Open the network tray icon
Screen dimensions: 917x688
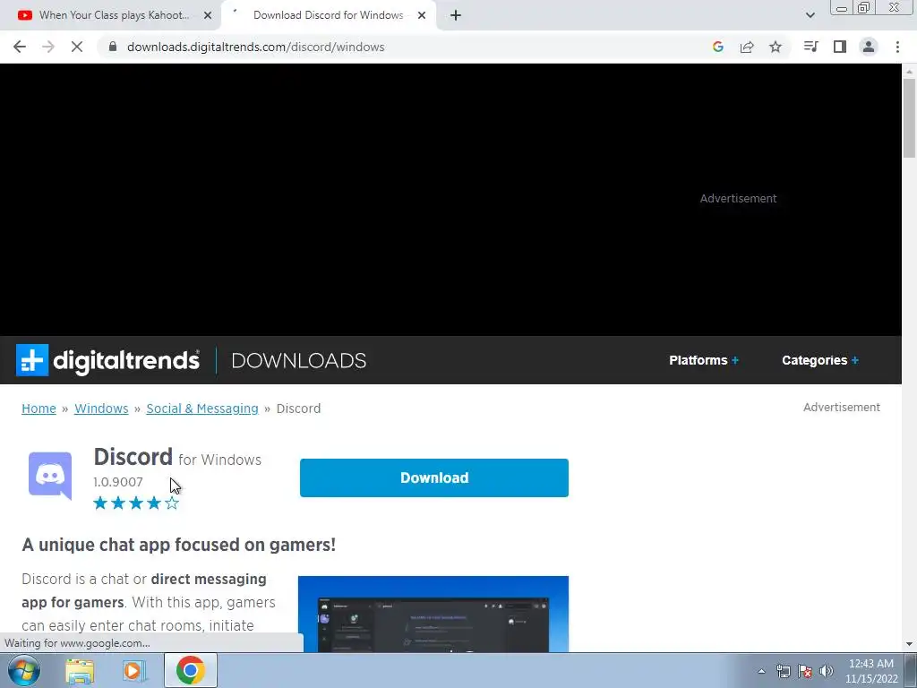click(x=784, y=671)
